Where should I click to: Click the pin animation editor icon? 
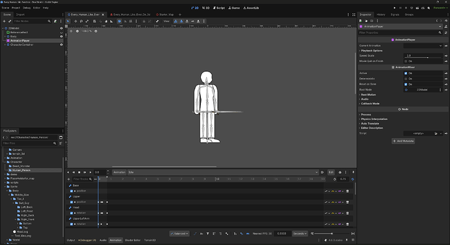[353, 172]
